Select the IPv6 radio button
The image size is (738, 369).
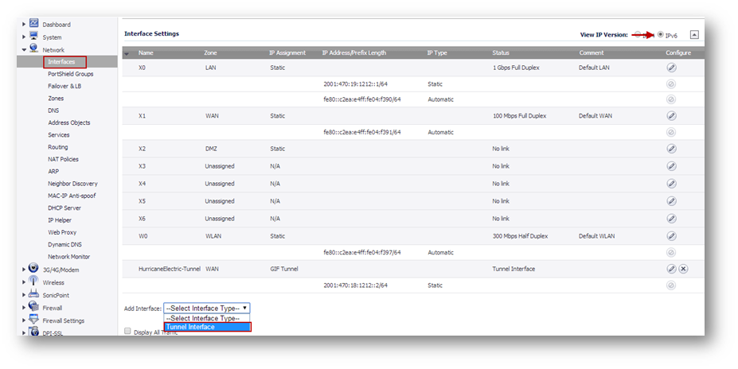click(660, 35)
